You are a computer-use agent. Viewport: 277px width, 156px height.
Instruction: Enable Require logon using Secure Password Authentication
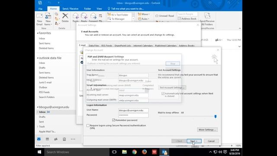tap(88, 125)
